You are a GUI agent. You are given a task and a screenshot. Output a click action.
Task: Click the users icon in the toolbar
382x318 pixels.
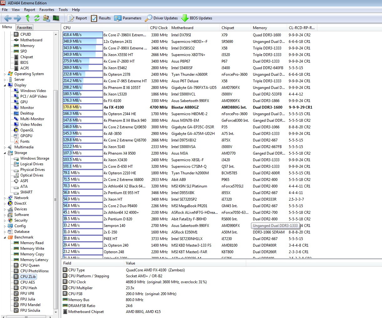pyautogui.click(x=46, y=18)
